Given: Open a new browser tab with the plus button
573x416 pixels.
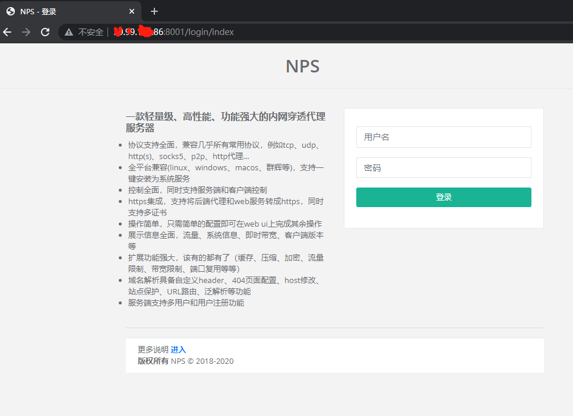Looking at the screenshot, I should click(x=153, y=11).
